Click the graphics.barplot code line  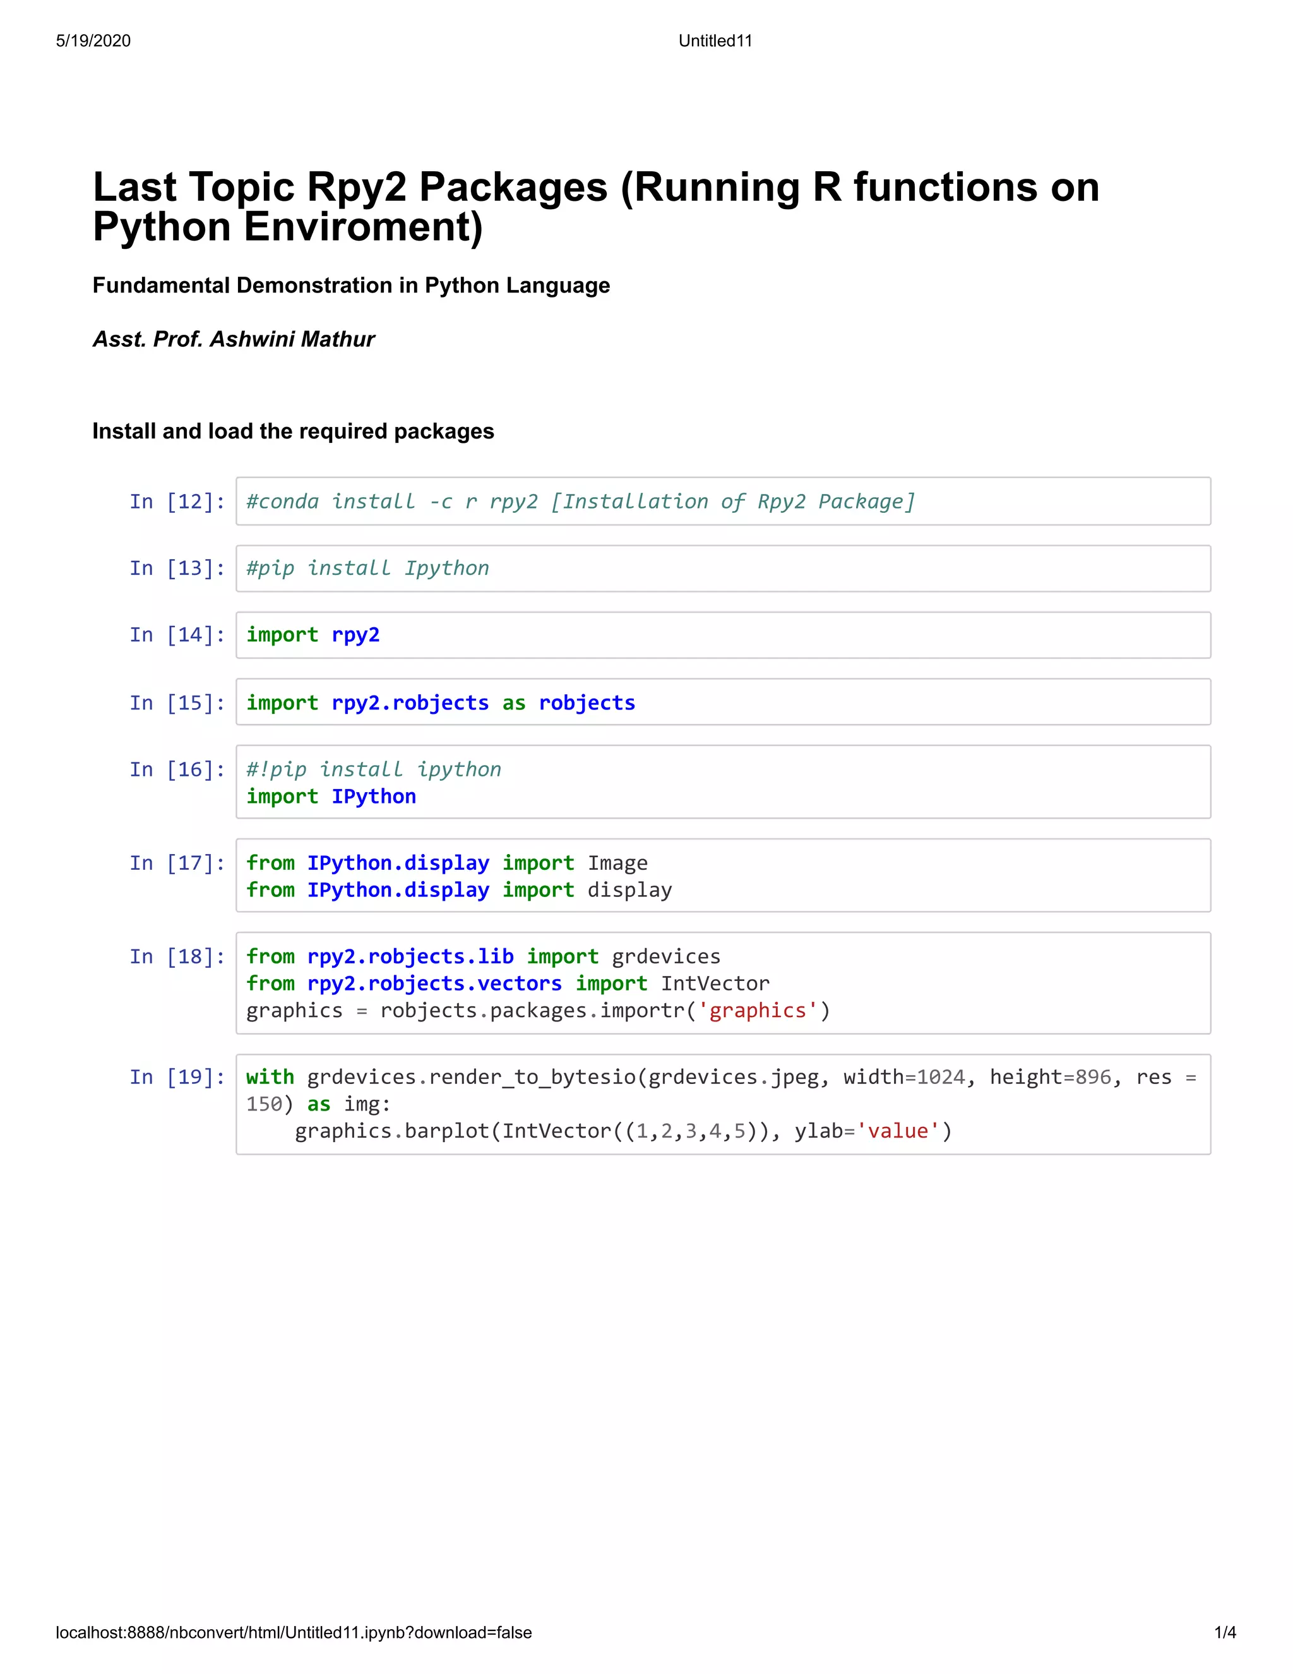[x=623, y=1131]
